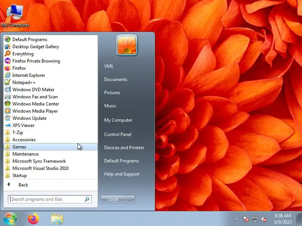Expand the Accessories folder
Image resolution: width=302 pixels, height=226 pixels.
(51, 140)
